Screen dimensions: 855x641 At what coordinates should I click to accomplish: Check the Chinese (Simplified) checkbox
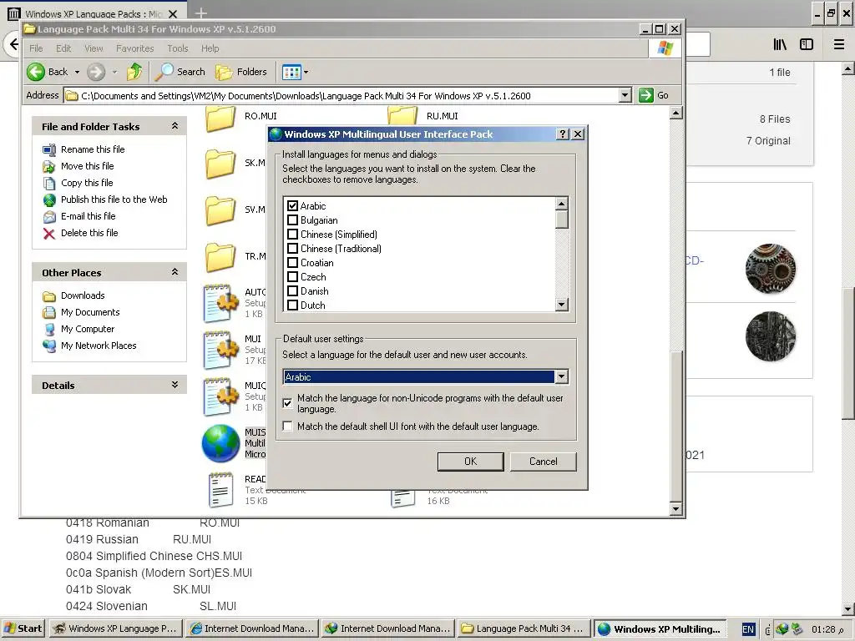point(293,235)
